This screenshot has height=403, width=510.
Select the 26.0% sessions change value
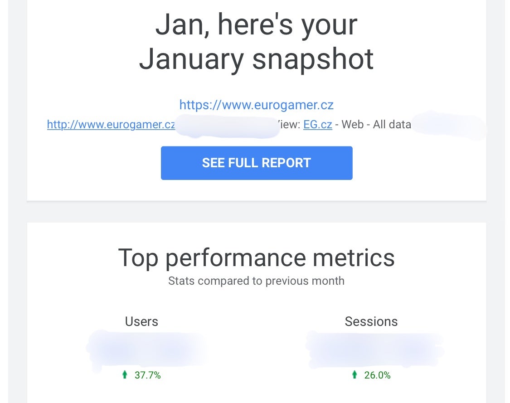377,375
